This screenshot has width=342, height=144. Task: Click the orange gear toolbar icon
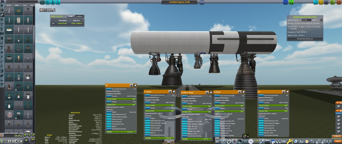(307, 142)
